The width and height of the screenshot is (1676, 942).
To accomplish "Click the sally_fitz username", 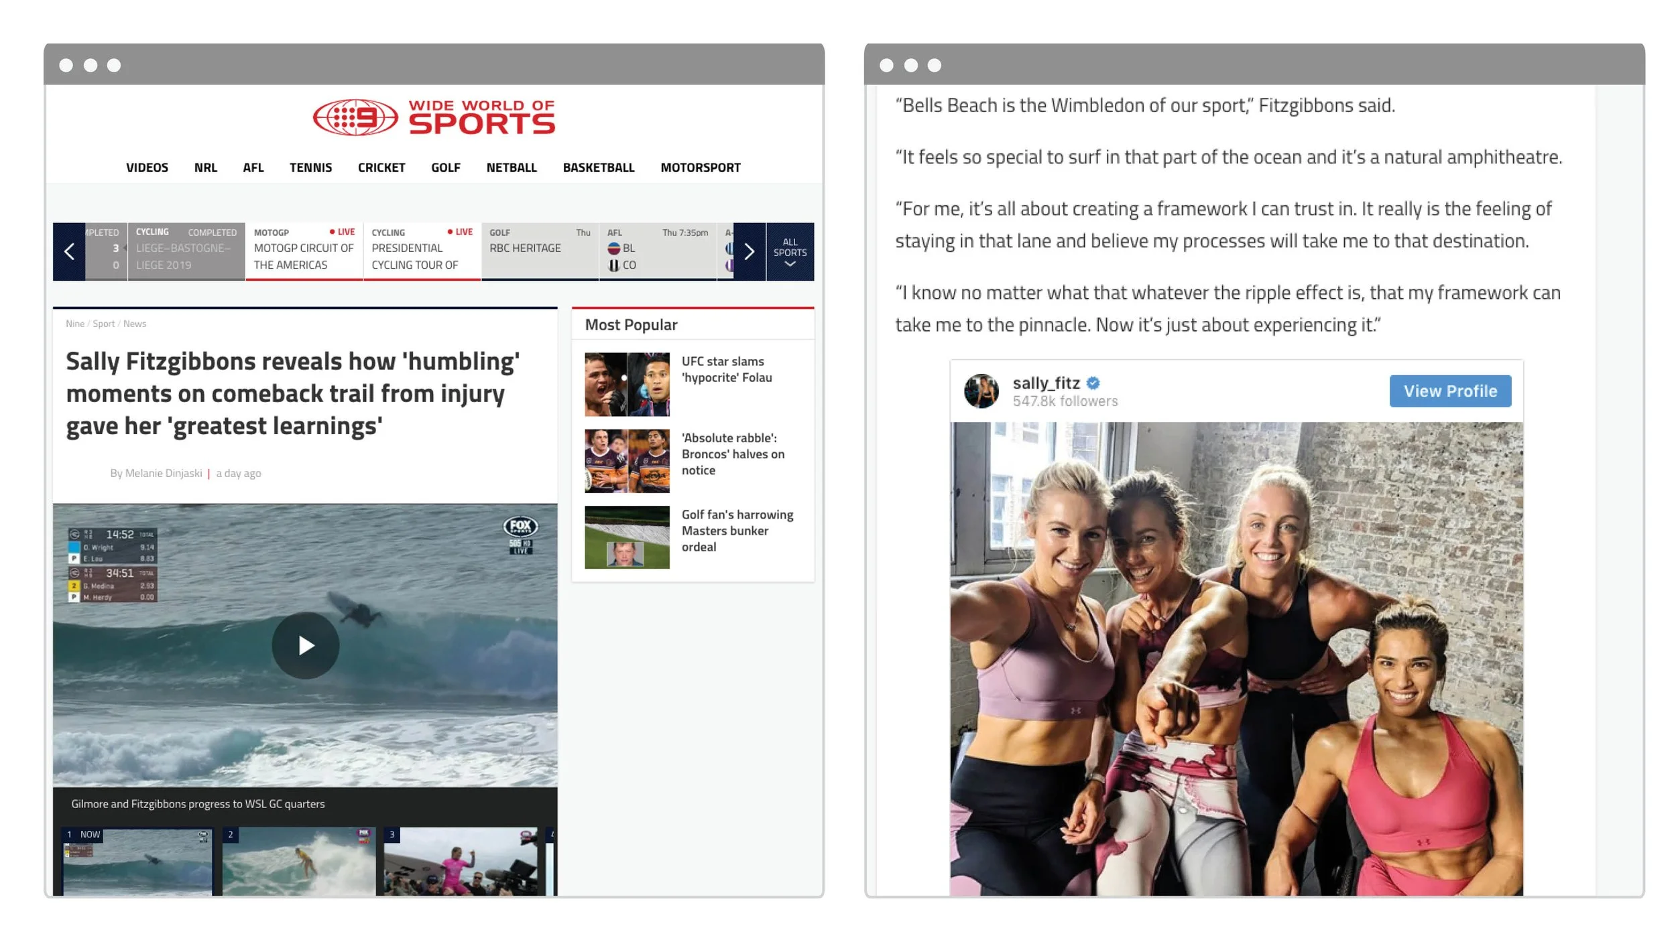I will pyautogui.click(x=1046, y=383).
